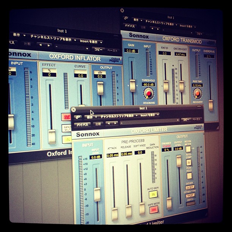Click previous preset arrow in Transmod window

point(152,28)
